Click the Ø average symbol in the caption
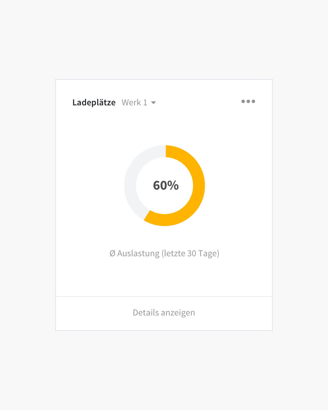The width and height of the screenshot is (328, 410). pos(112,253)
